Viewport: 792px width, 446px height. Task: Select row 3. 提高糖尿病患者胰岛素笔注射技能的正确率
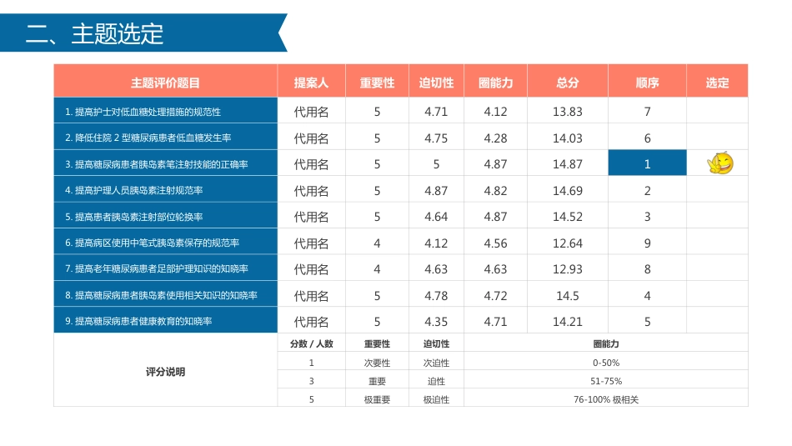(x=166, y=163)
